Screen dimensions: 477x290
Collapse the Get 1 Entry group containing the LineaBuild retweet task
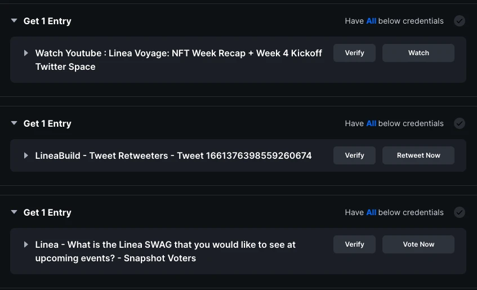14,123
